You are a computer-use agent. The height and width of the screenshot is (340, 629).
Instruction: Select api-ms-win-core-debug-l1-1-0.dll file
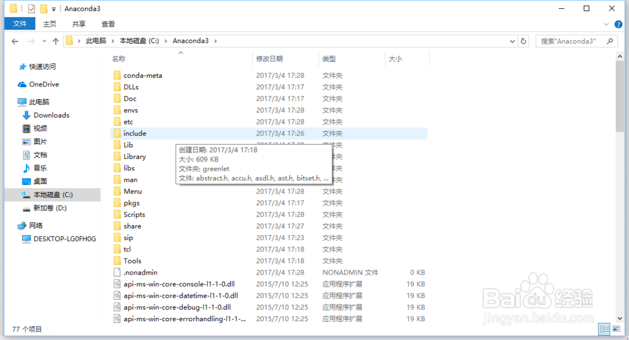click(x=177, y=307)
